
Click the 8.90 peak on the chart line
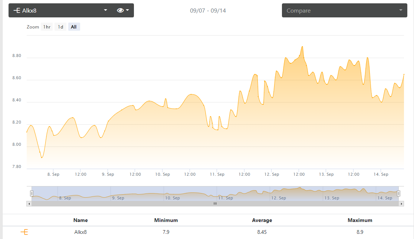click(302, 47)
